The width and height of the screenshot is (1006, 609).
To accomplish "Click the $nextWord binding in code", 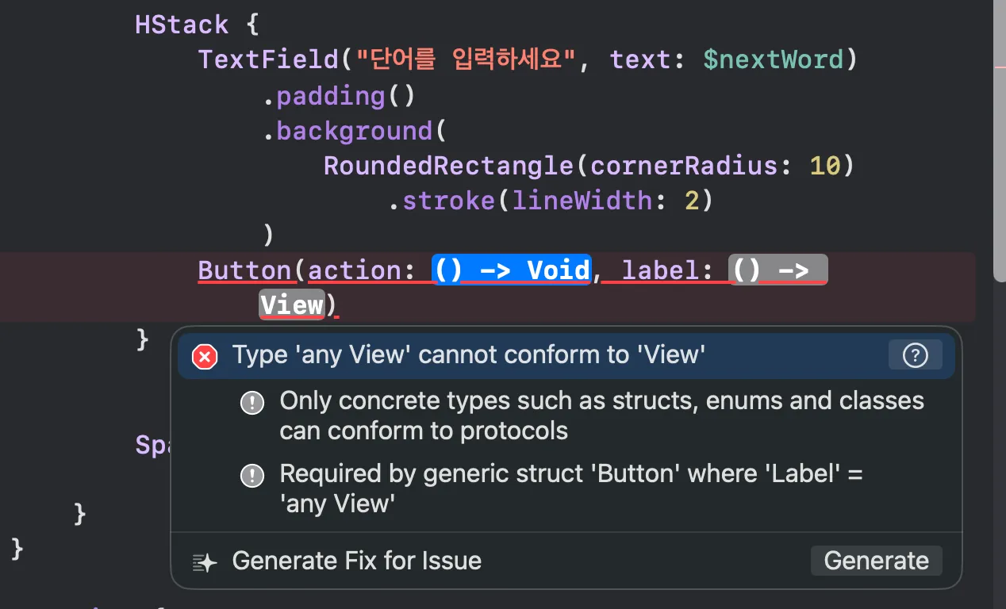I will 773,59.
